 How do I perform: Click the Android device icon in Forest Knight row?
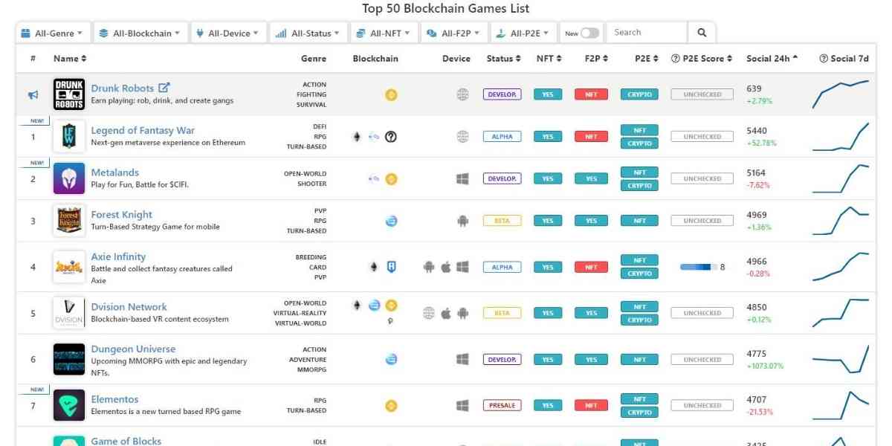[463, 221]
